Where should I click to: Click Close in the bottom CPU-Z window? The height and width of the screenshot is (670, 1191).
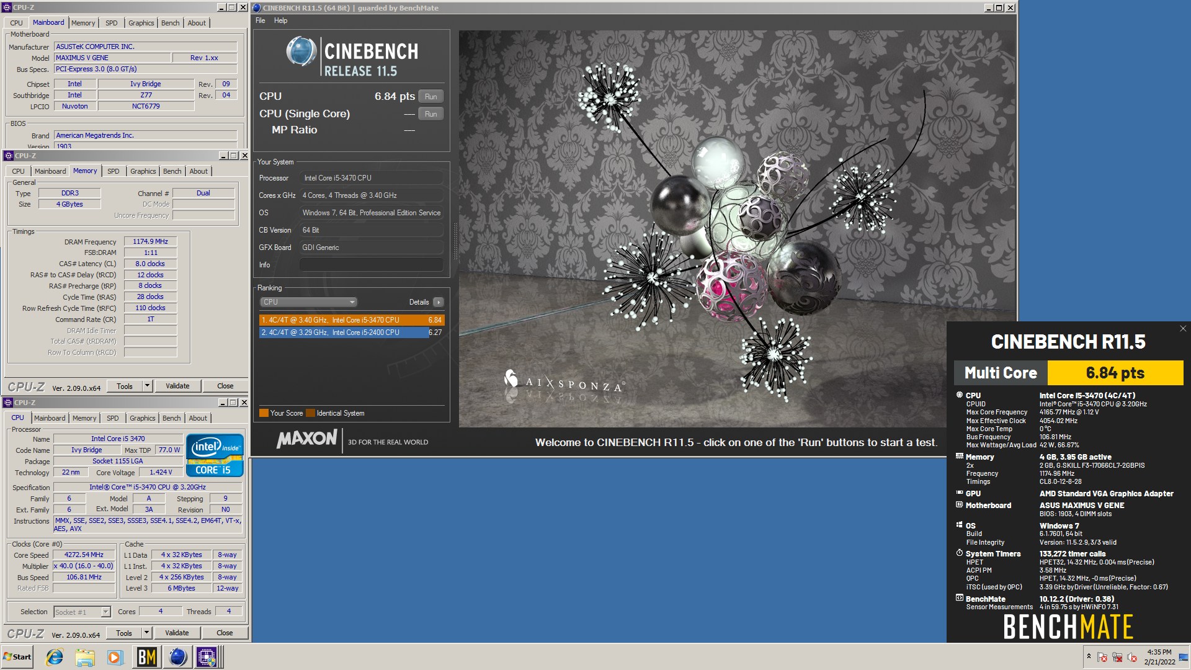click(225, 633)
